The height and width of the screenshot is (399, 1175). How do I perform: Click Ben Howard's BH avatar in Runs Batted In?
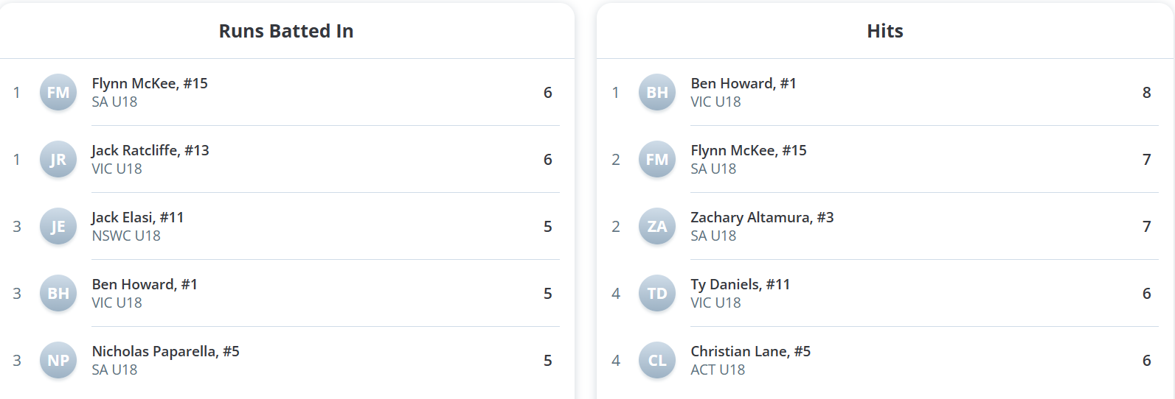click(x=58, y=294)
